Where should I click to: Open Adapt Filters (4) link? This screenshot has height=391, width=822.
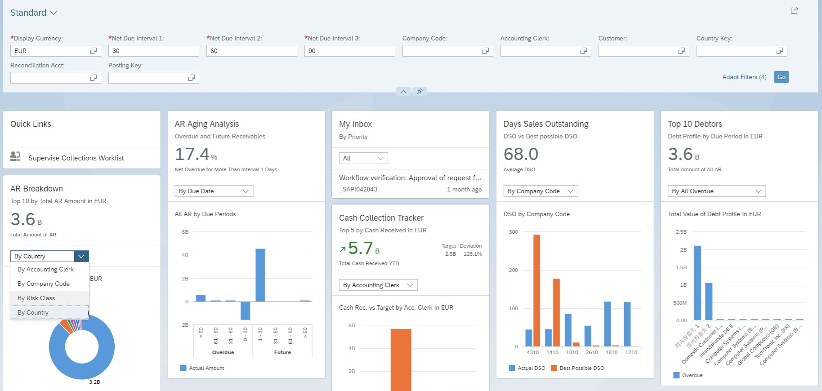point(744,77)
